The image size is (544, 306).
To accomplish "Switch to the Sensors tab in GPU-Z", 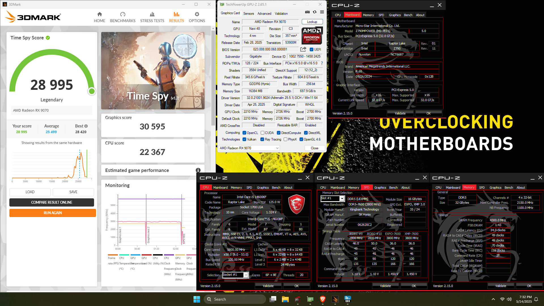I will 248,13.
